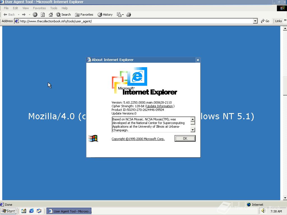Click the Stop loading icon
Image resolution: width=287 pixels, height=215 pixels.
pyautogui.click(x=35, y=15)
